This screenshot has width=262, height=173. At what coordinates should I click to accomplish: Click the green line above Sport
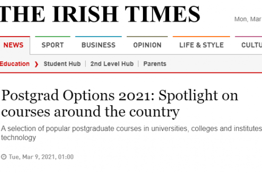tap(52, 36)
